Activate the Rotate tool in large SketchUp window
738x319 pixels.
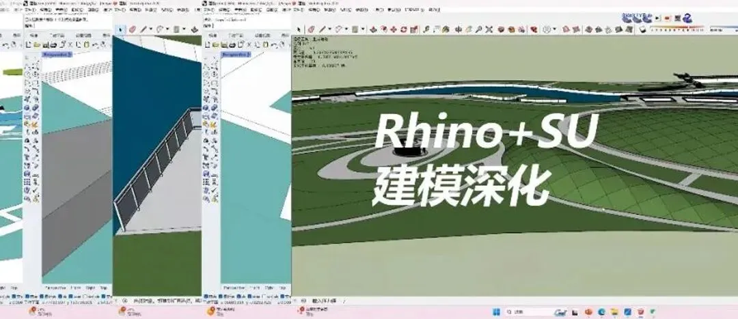tap(403, 29)
